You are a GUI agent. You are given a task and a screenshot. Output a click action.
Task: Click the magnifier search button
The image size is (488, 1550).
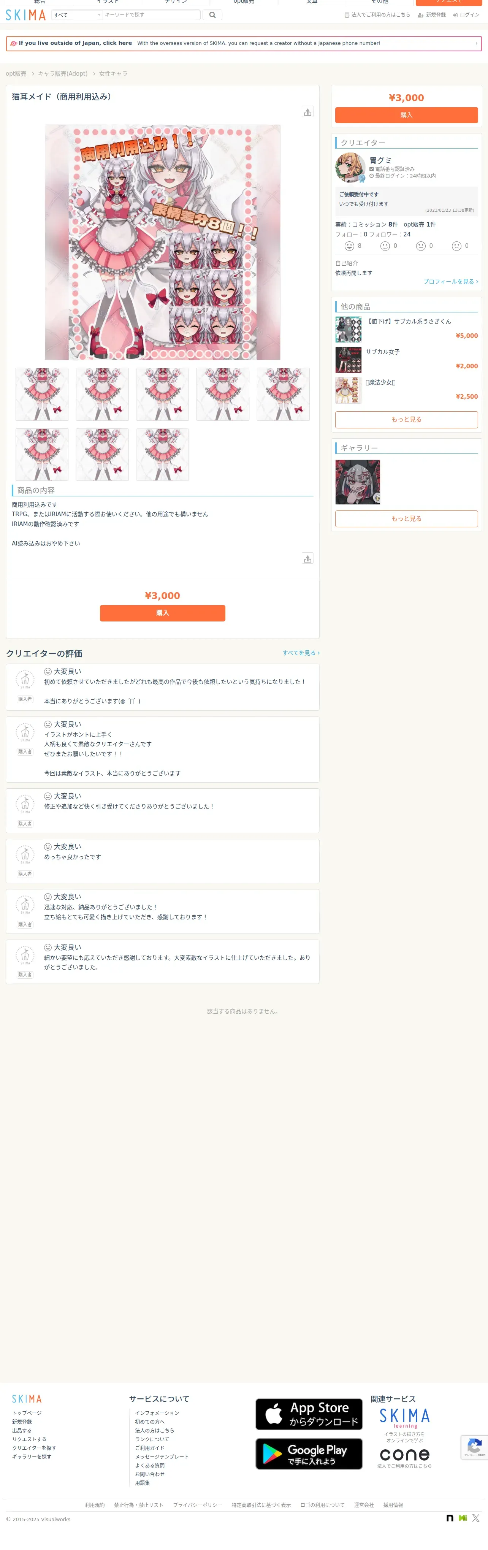(x=212, y=15)
